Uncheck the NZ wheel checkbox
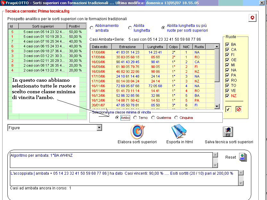Screen dimensions: 267x200 click(227, 96)
